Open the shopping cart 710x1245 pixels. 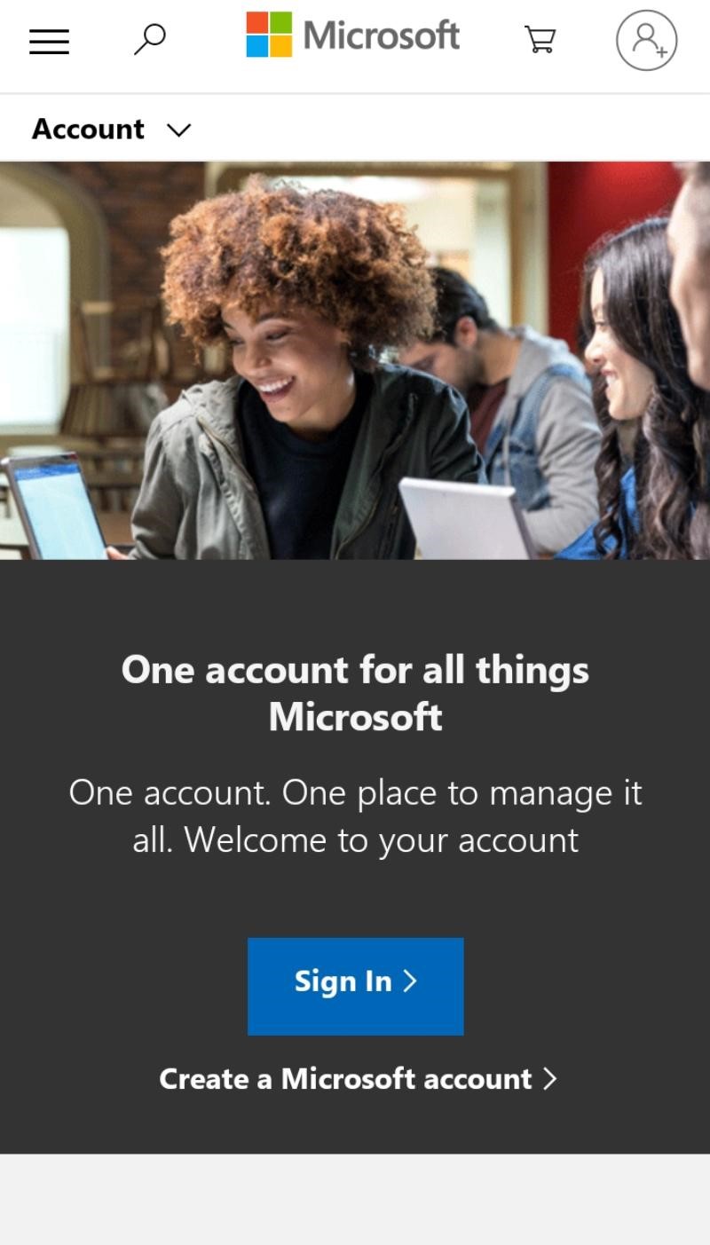[x=540, y=39]
